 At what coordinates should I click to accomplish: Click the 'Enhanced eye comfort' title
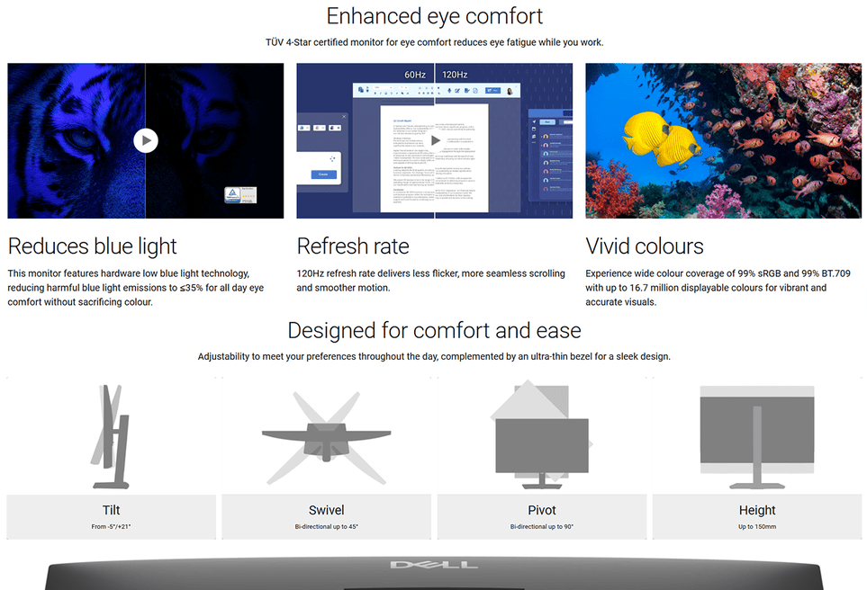tap(435, 16)
